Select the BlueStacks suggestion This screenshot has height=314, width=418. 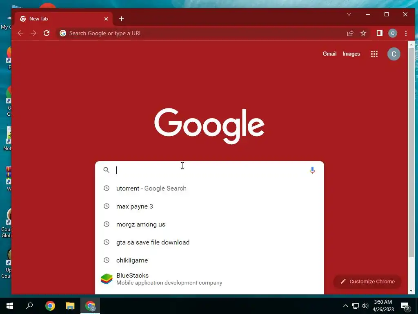coord(209,279)
